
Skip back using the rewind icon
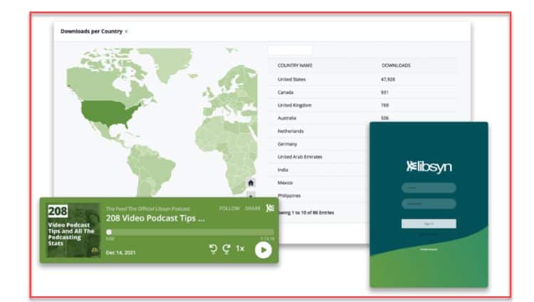(x=213, y=249)
